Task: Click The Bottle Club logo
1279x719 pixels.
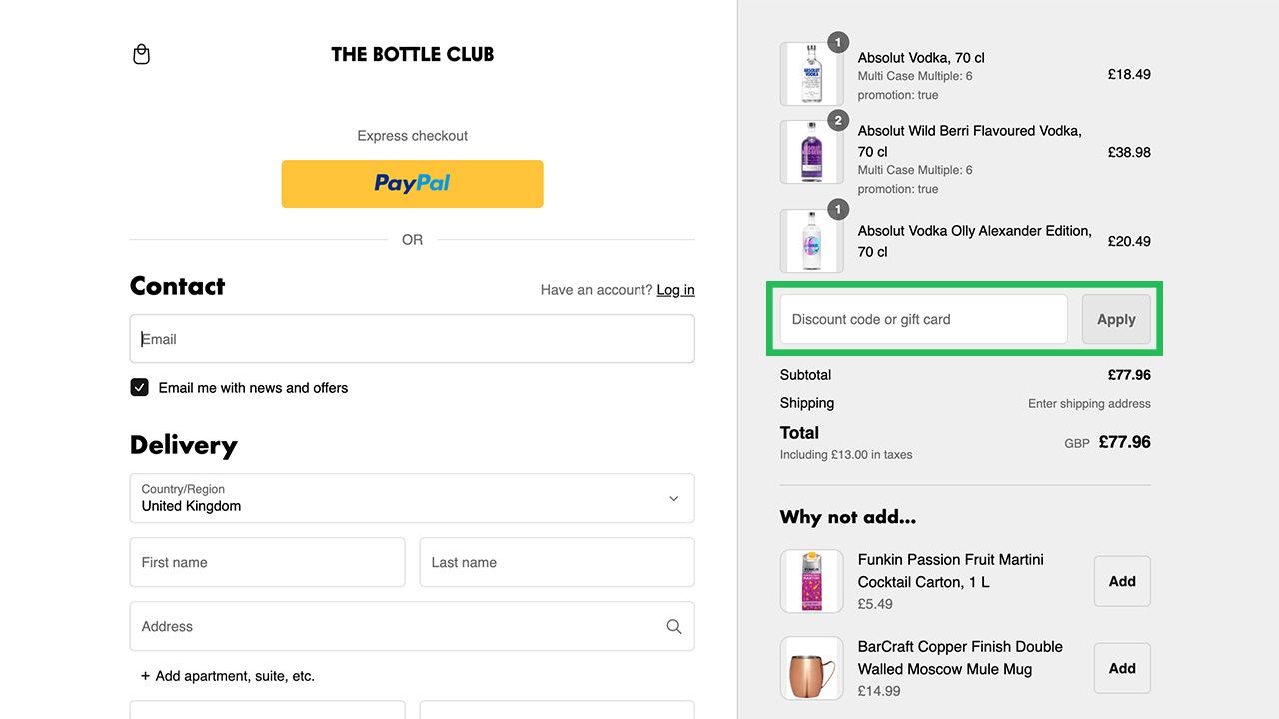Action: 412,54
